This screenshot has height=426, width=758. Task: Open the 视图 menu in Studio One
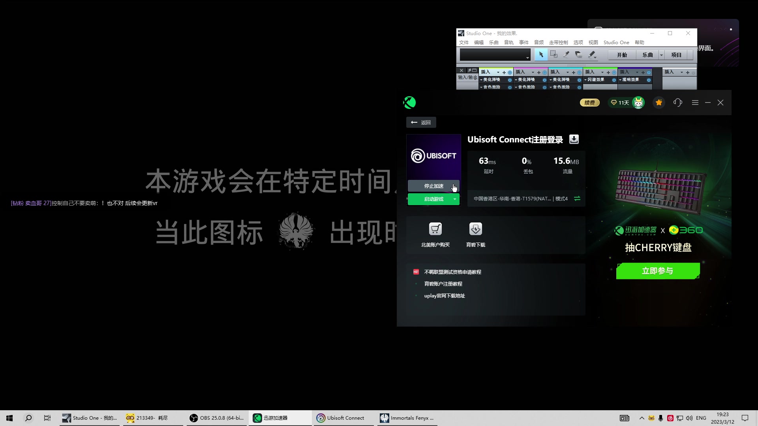coord(593,43)
